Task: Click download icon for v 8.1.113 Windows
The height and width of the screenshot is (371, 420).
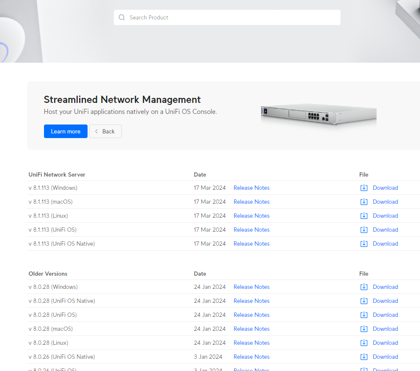Action: point(364,188)
